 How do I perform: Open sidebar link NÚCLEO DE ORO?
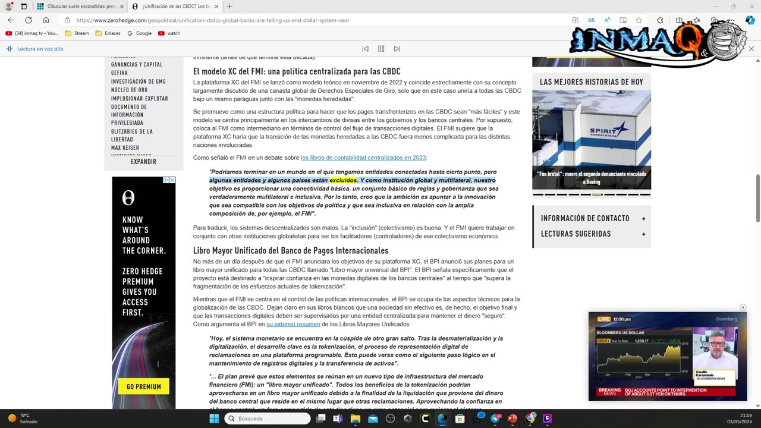coord(129,90)
